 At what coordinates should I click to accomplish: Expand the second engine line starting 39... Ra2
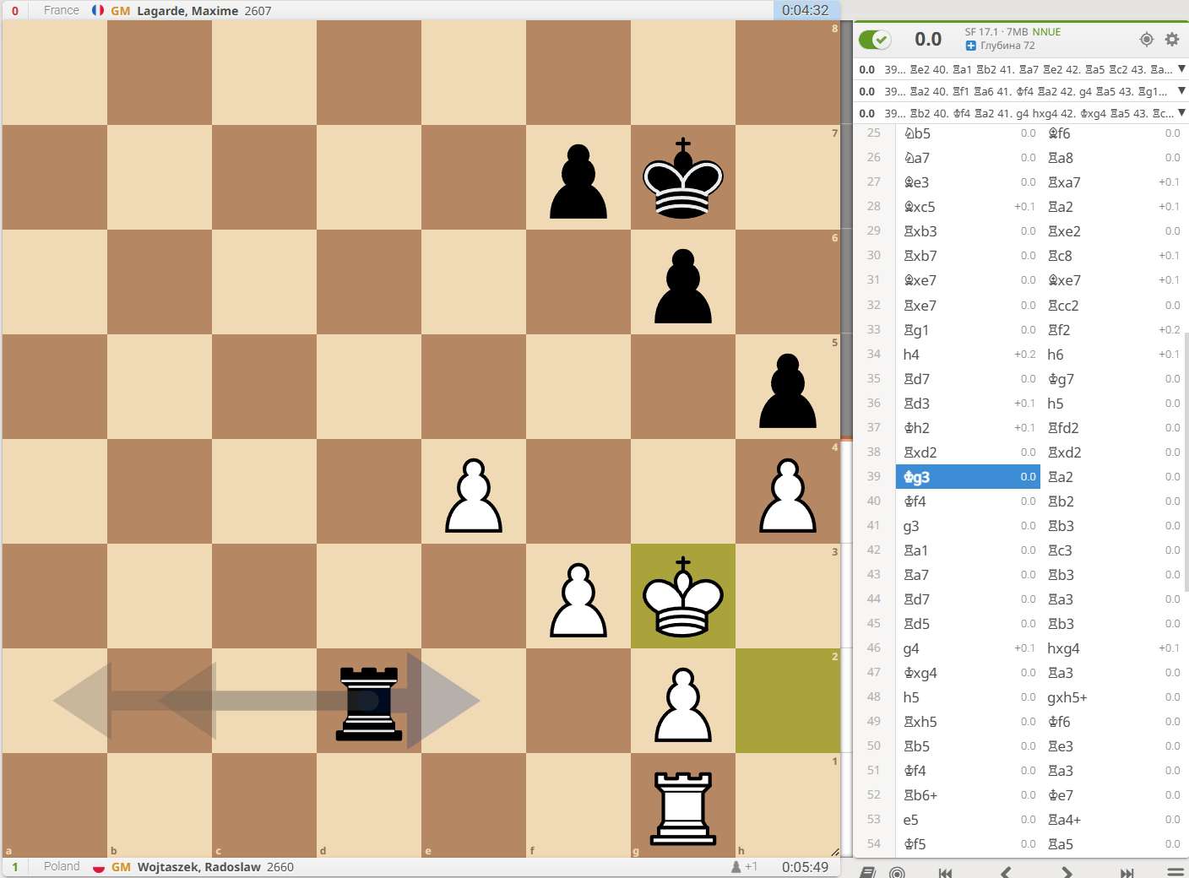tap(1181, 91)
